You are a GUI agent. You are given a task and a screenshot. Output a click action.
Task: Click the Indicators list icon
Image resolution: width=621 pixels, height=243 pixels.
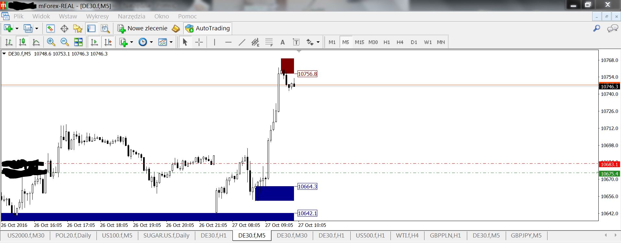123,42
